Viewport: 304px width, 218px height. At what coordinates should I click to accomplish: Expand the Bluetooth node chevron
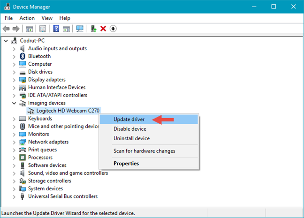click(14, 56)
